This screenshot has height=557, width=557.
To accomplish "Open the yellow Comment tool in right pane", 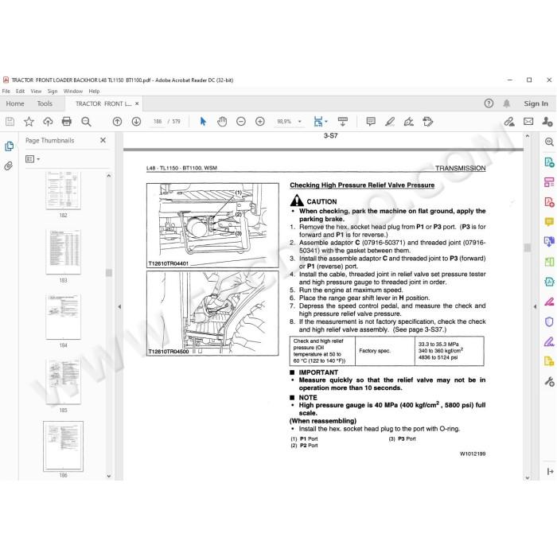I will 549,222.
